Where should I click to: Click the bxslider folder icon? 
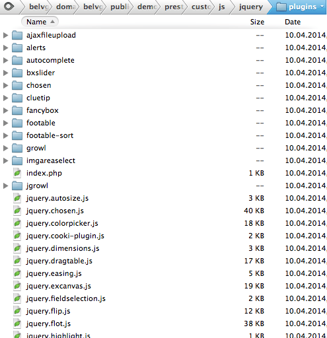(17, 73)
